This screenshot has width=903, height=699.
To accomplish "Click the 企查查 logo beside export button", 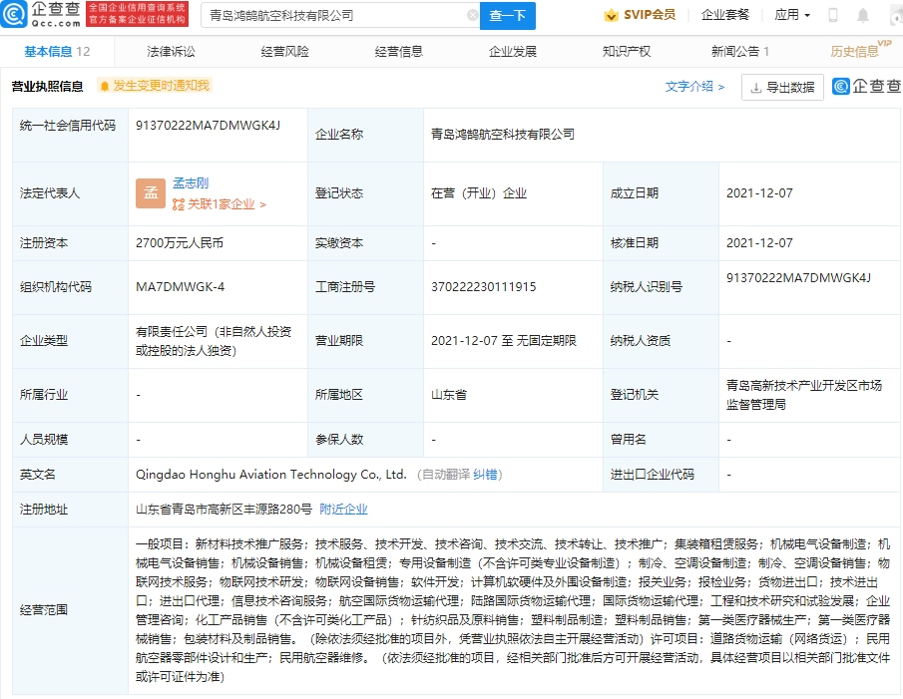I will [x=867, y=87].
